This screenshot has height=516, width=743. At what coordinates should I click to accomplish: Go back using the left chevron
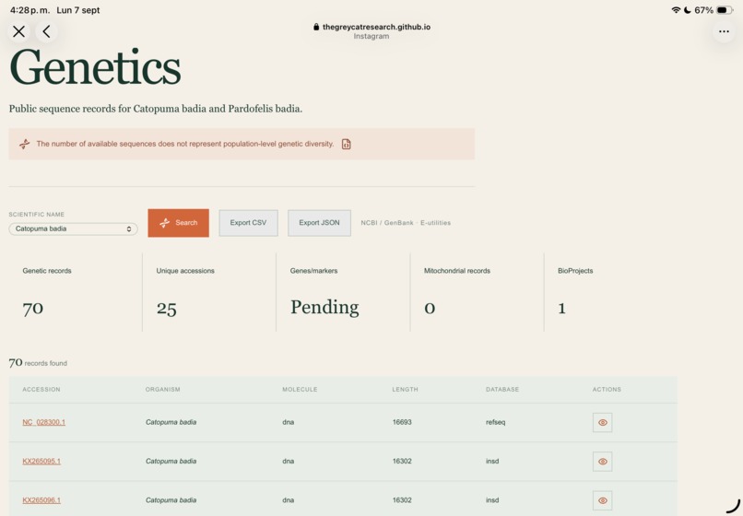(46, 31)
